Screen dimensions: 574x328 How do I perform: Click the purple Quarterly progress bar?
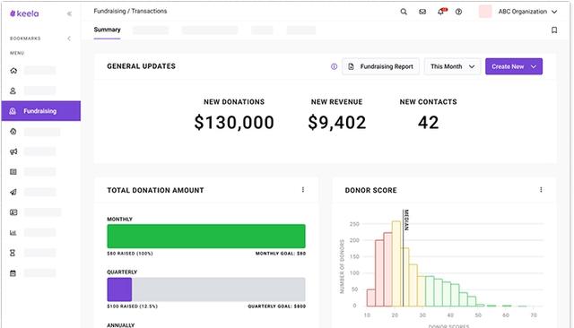click(x=119, y=289)
